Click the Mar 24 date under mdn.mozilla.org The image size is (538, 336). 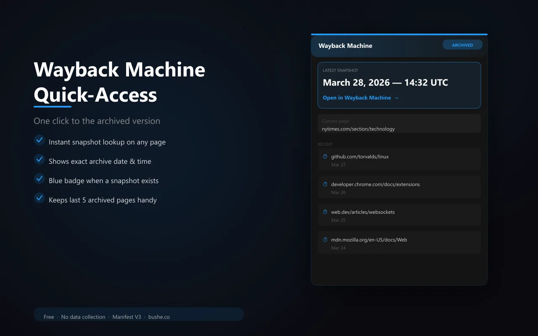338,248
